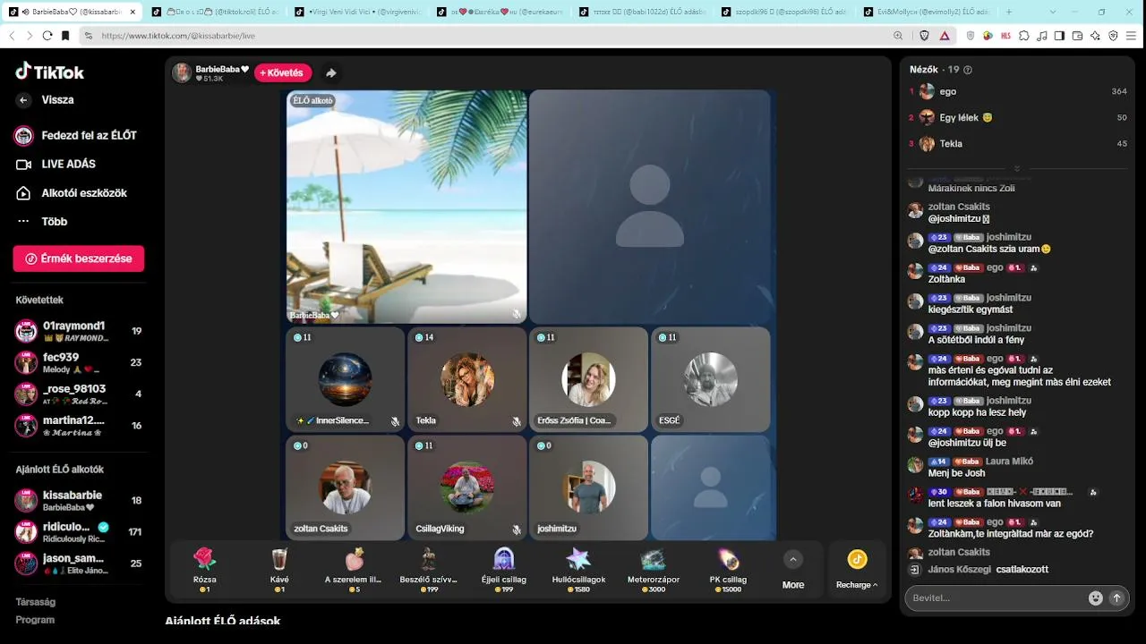Open followed live channel 01raymond1

click(x=79, y=331)
